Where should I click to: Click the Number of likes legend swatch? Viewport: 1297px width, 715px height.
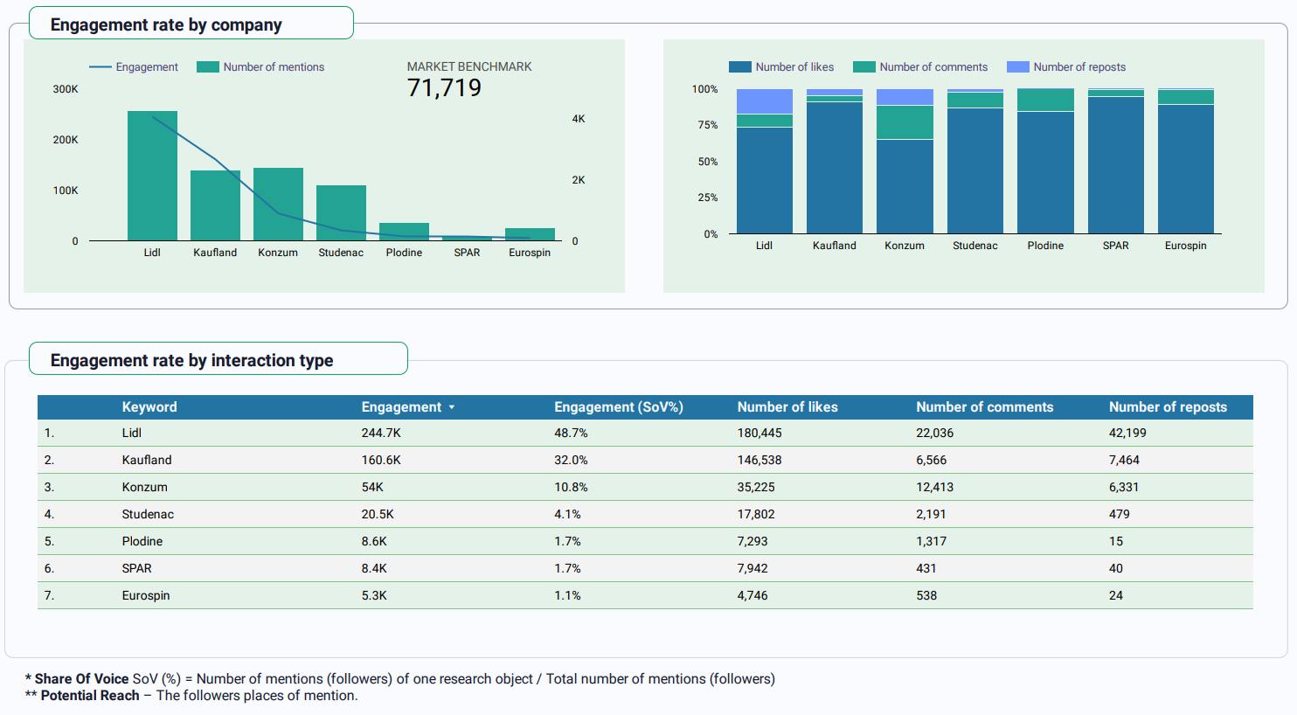[739, 67]
